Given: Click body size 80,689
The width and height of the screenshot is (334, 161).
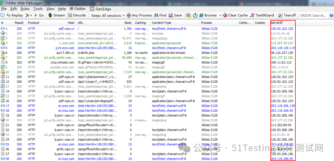Looking at the screenshot, I should pos(127,58).
